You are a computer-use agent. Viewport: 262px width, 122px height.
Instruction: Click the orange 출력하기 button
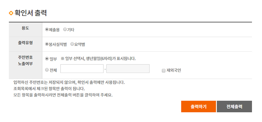[x=199, y=107]
